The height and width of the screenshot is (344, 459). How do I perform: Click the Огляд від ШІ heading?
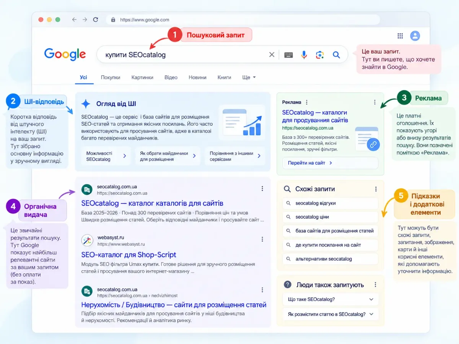(116, 104)
